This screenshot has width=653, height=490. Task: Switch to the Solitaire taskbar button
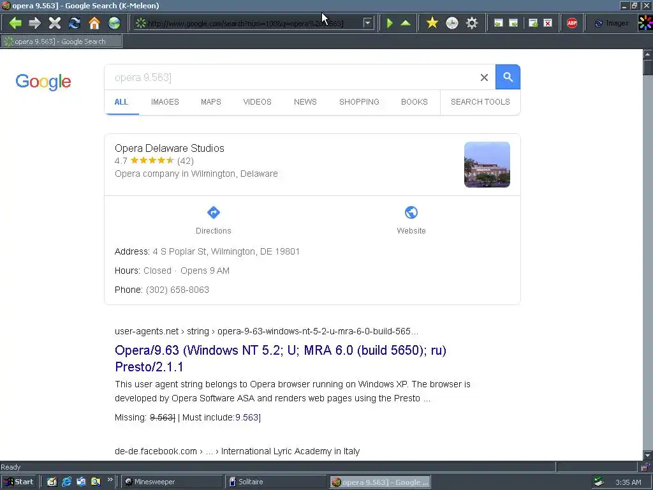[x=275, y=482]
